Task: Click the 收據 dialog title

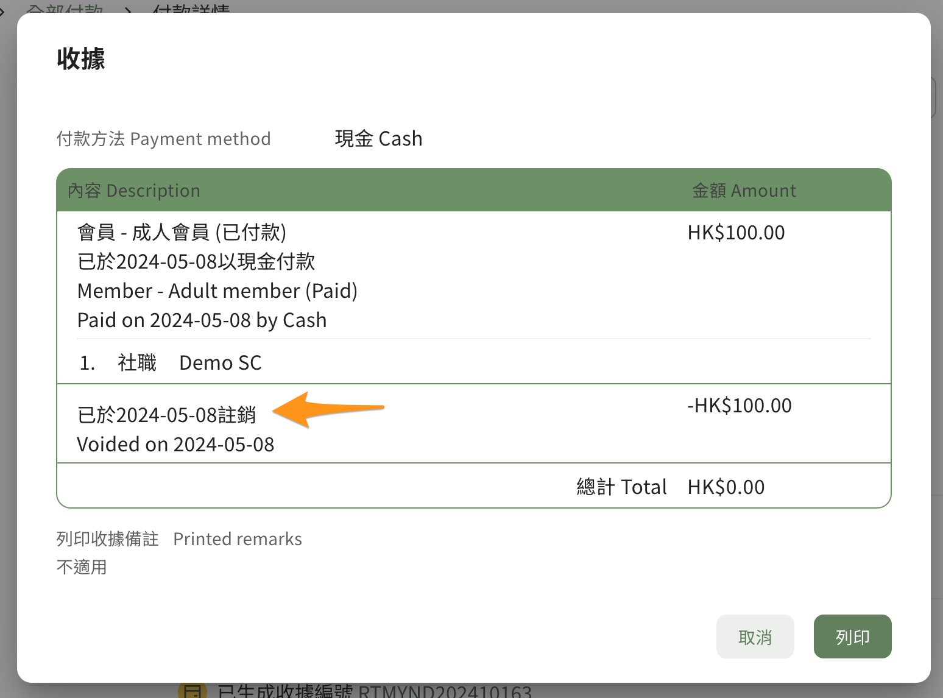Action: pos(81,58)
